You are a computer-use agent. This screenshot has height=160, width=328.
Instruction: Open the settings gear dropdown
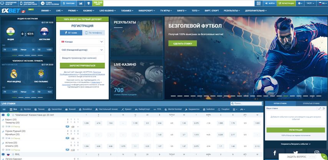(x=300, y=3)
